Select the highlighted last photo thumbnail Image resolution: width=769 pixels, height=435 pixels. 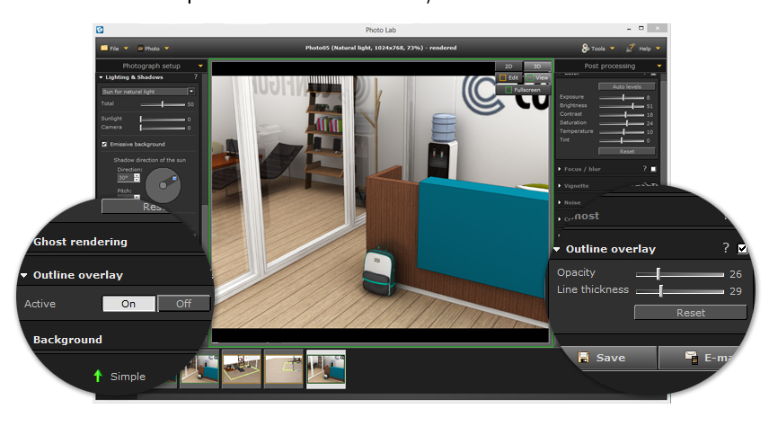point(326,368)
